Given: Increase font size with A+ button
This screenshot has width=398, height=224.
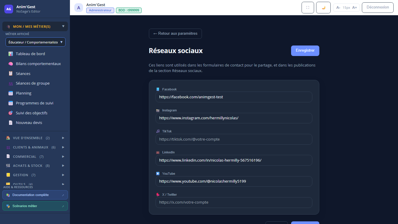Looking at the screenshot, I should click(355, 8).
